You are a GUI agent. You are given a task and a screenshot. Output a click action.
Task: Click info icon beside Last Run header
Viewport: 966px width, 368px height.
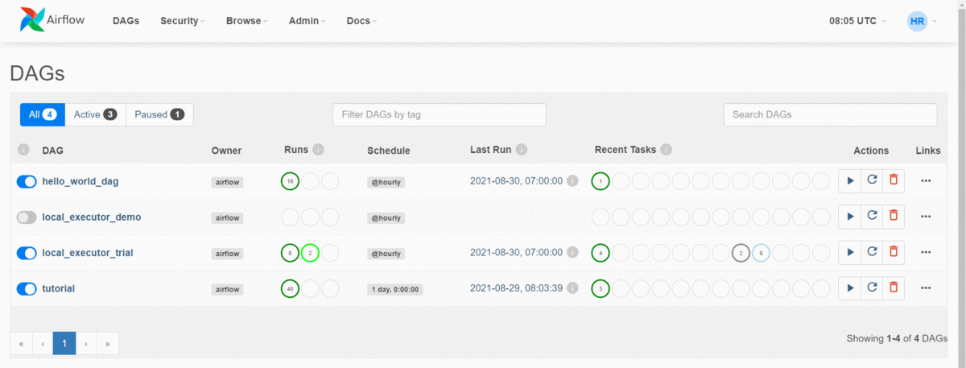point(522,150)
